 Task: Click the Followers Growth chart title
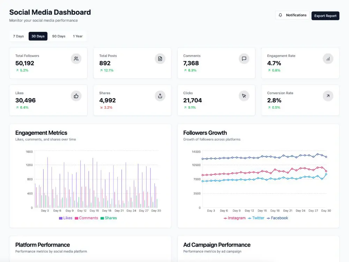[205, 133]
